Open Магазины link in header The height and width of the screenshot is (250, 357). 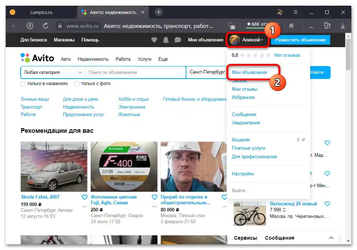[x=64, y=40]
